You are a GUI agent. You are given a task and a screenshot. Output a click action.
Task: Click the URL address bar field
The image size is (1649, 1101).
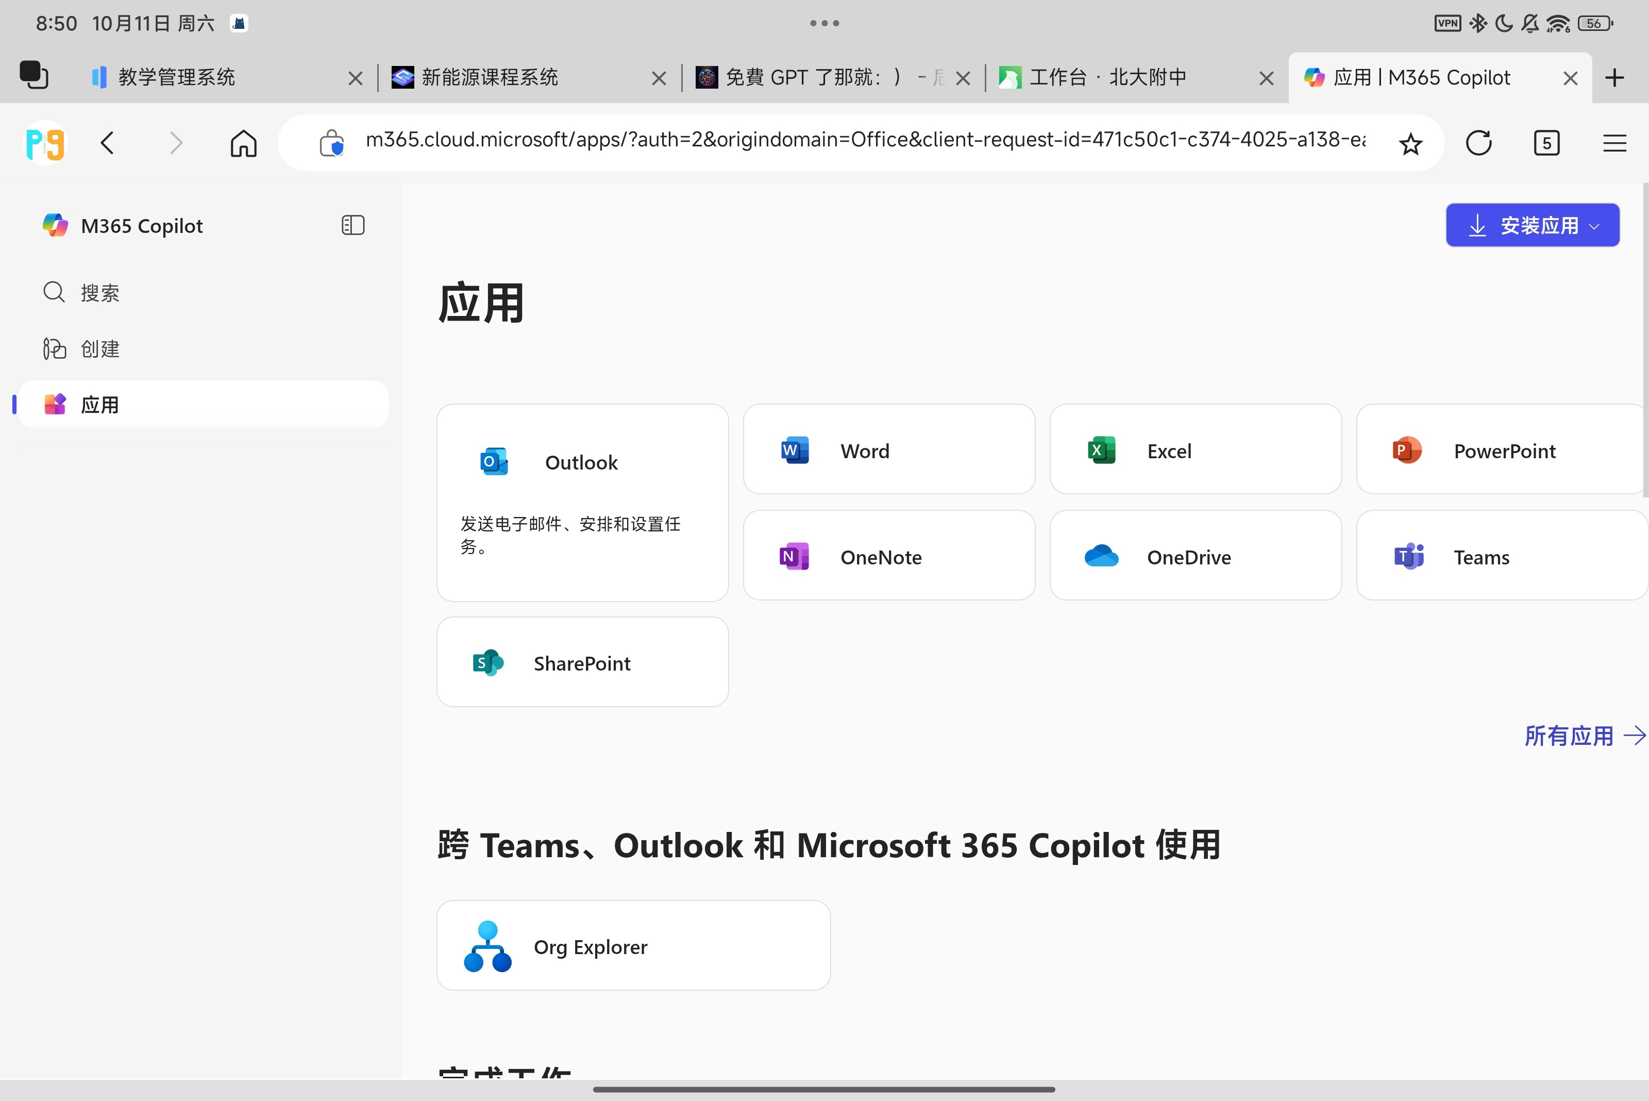click(x=864, y=140)
